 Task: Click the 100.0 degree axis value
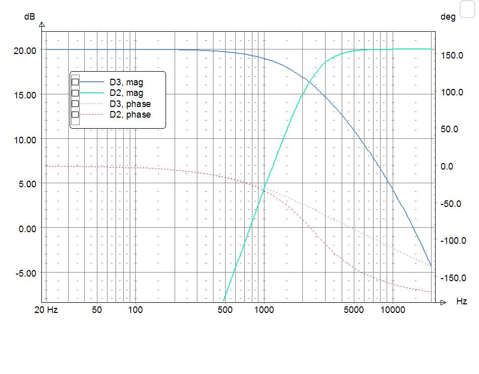point(452,92)
